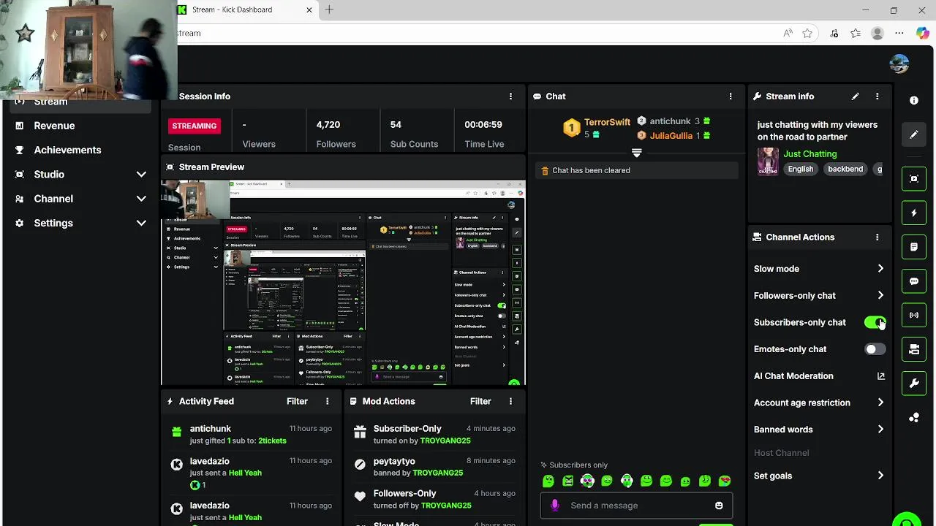This screenshot has width=936, height=526.
Task: Click the profile avatar at top right
Action: coord(899,64)
